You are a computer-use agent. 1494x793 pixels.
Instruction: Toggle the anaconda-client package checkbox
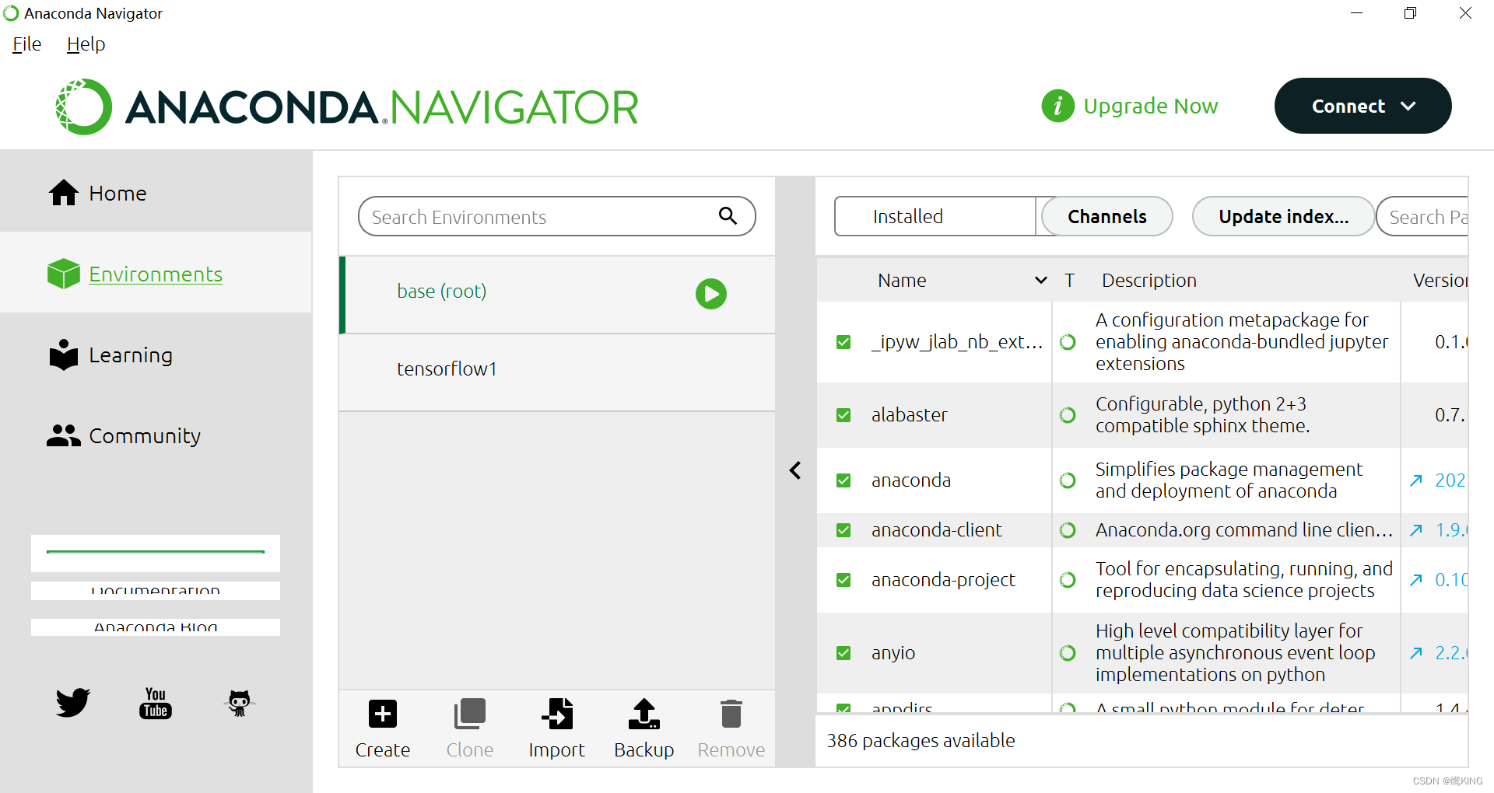[843, 530]
